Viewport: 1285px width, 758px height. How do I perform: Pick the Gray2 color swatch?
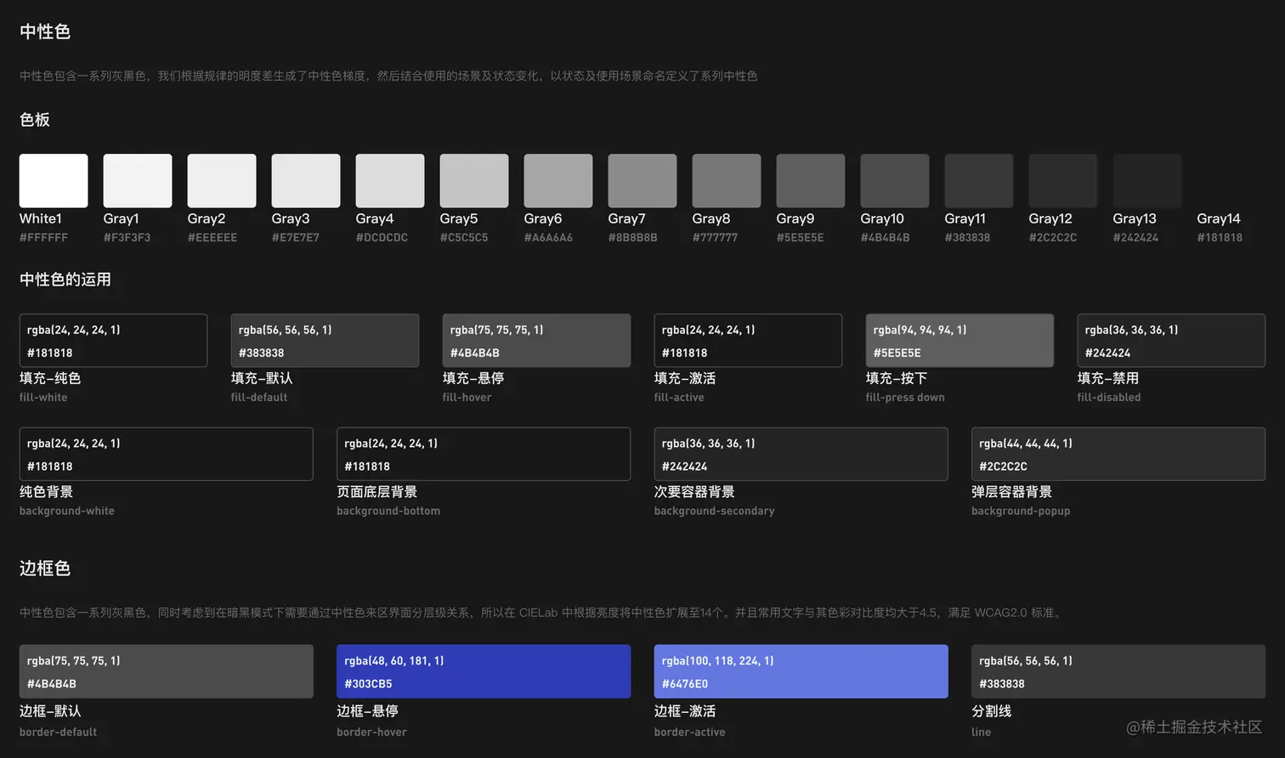(222, 180)
